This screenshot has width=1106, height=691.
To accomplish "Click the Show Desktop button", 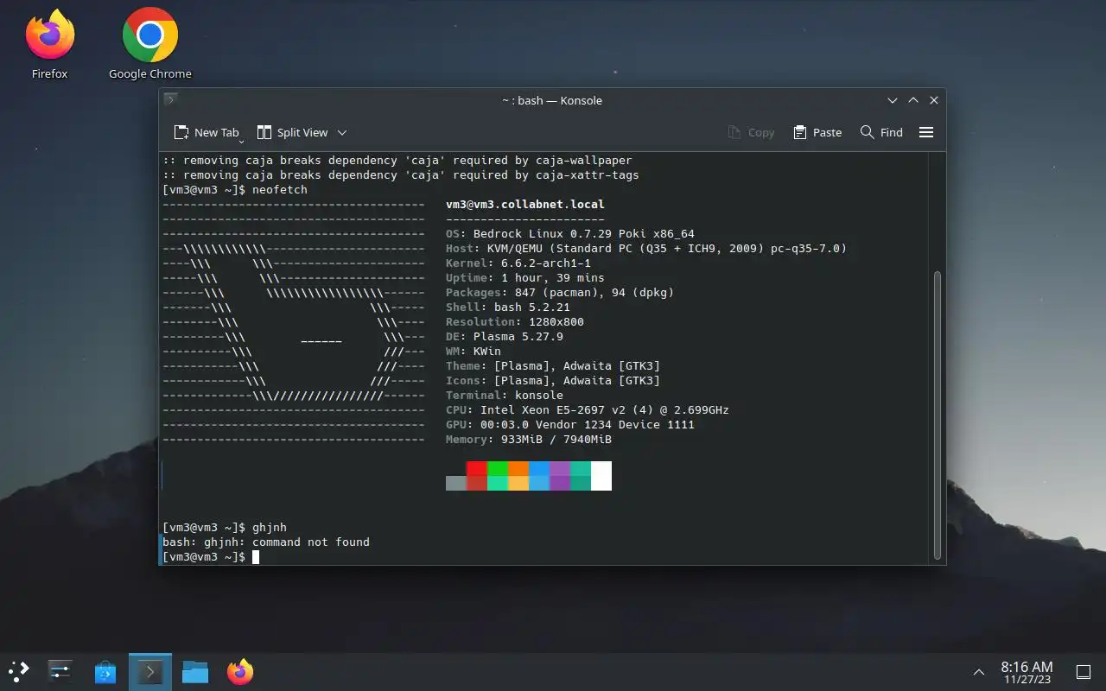I will click(x=1084, y=672).
